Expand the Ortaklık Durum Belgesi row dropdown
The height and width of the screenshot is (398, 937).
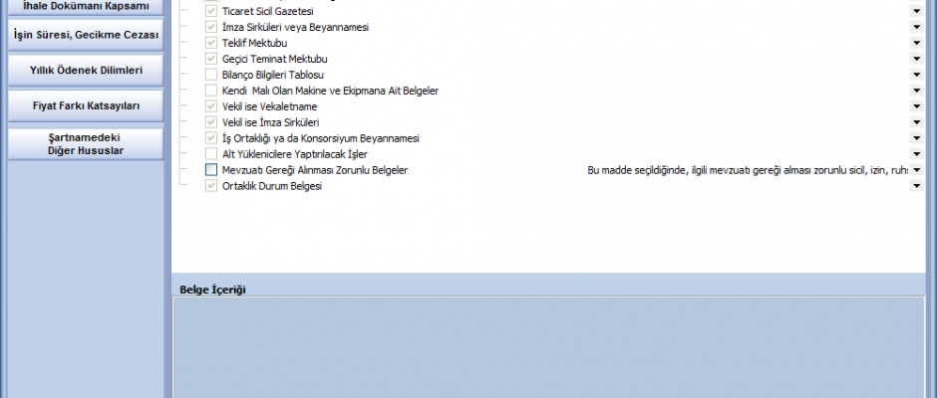[x=916, y=186]
